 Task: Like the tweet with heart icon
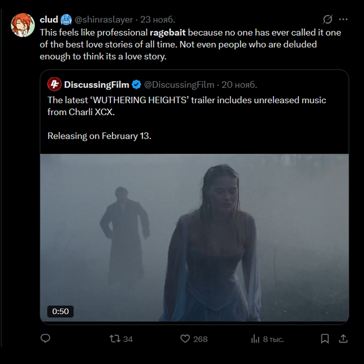185,339
